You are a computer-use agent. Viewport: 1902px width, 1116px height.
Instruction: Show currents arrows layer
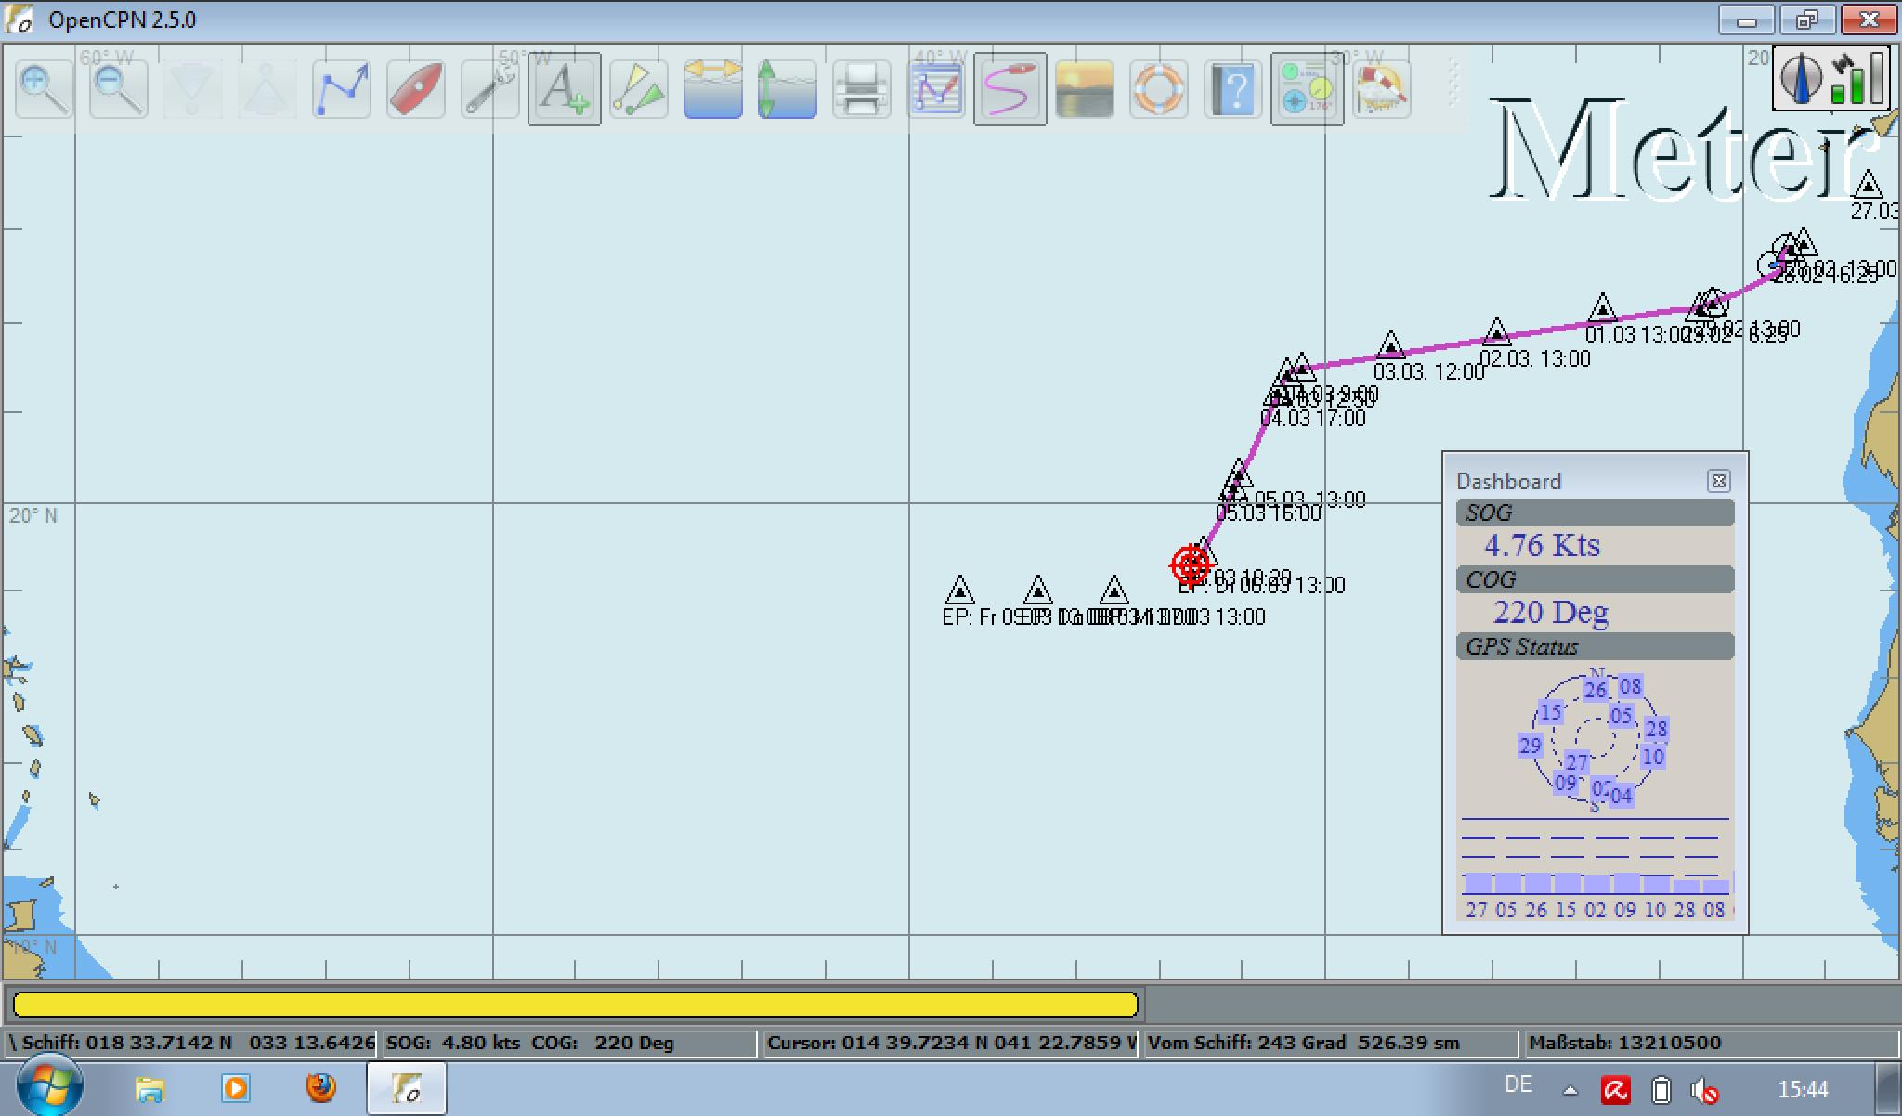712,89
